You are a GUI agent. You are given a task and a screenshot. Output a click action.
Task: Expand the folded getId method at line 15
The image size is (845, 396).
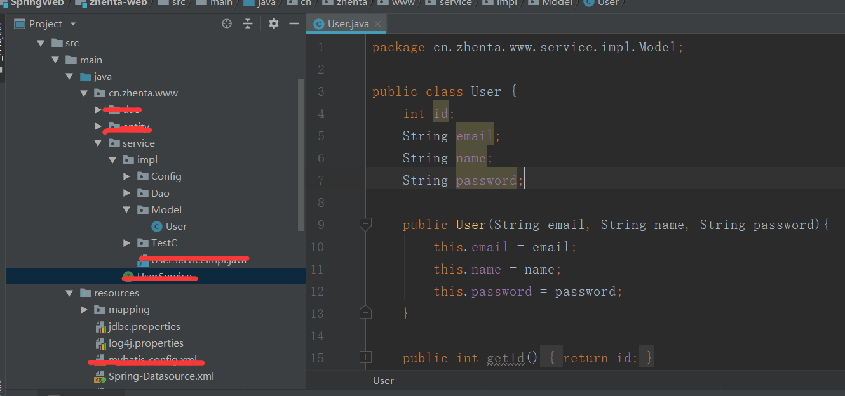(365, 357)
